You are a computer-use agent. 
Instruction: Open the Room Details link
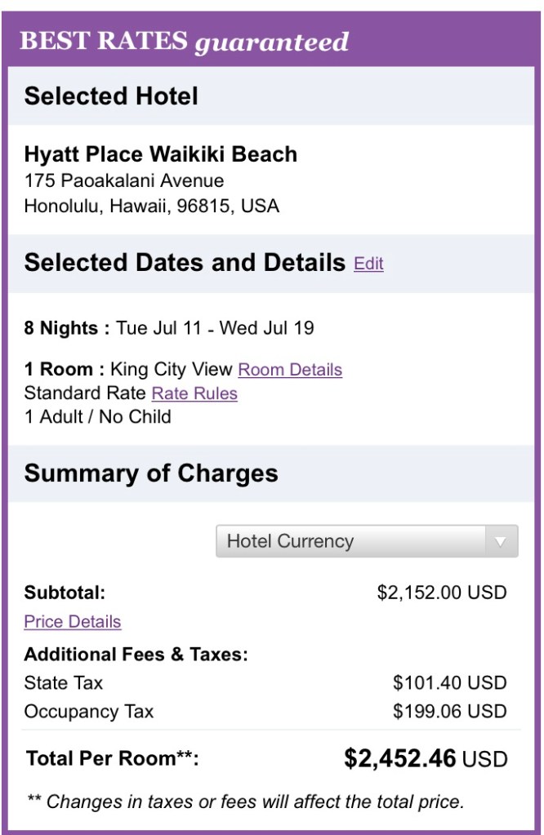[290, 370]
